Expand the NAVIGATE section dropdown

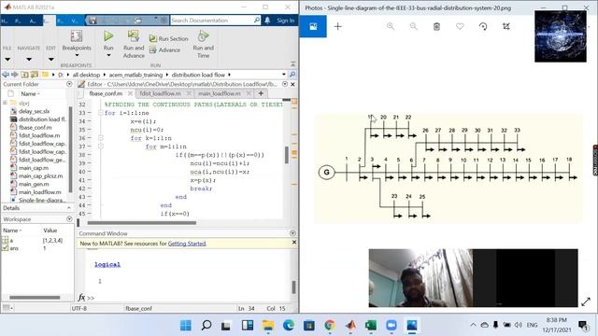(x=29, y=60)
